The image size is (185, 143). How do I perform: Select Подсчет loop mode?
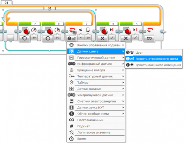click(96, 126)
